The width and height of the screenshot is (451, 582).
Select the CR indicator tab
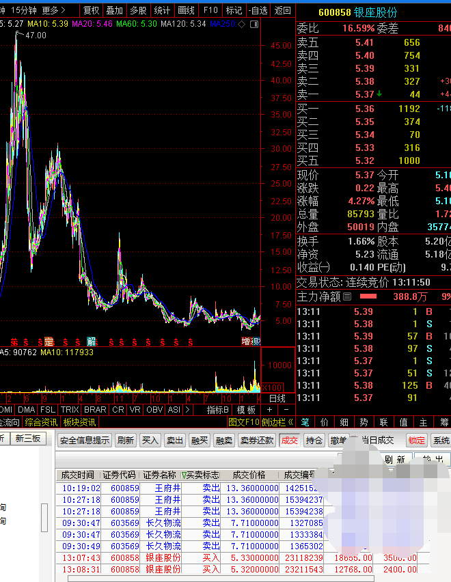click(118, 410)
